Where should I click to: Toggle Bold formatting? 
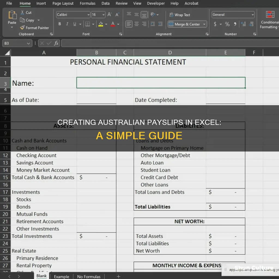(x=60, y=24)
